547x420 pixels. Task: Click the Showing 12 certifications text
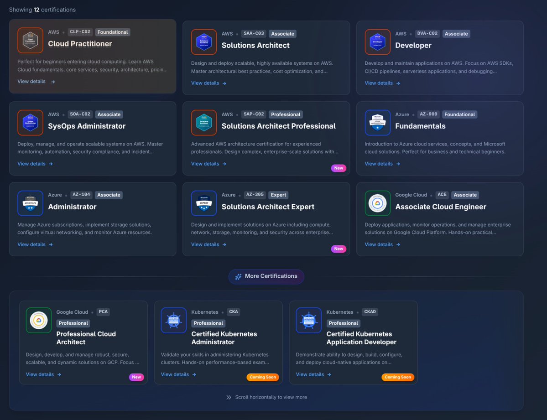pos(42,10)
